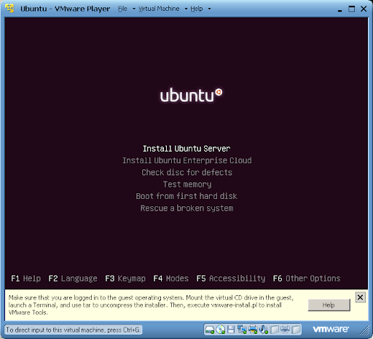The width and height of the screenshot is (373, 339).
Task: Click the Ubuntu logo in the boot screen
Action: pos(191,95)
